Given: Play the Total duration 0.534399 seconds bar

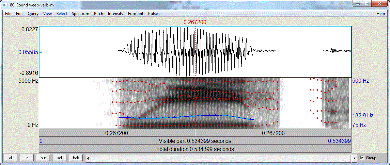Looking at the screenshot, I should point(195,149).
